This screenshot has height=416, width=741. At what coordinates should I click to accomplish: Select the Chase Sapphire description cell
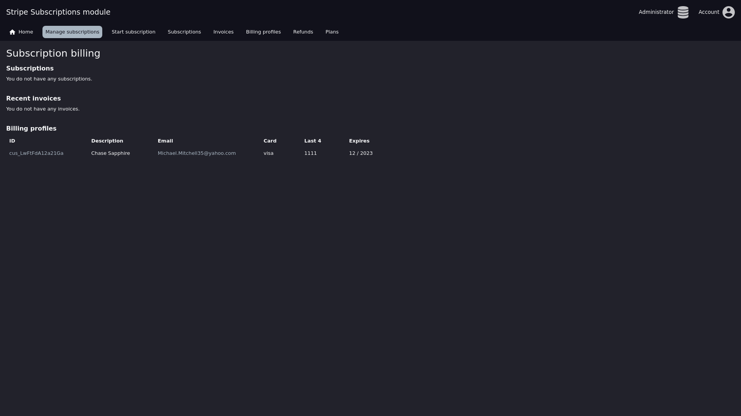click(x=110, y=153)
